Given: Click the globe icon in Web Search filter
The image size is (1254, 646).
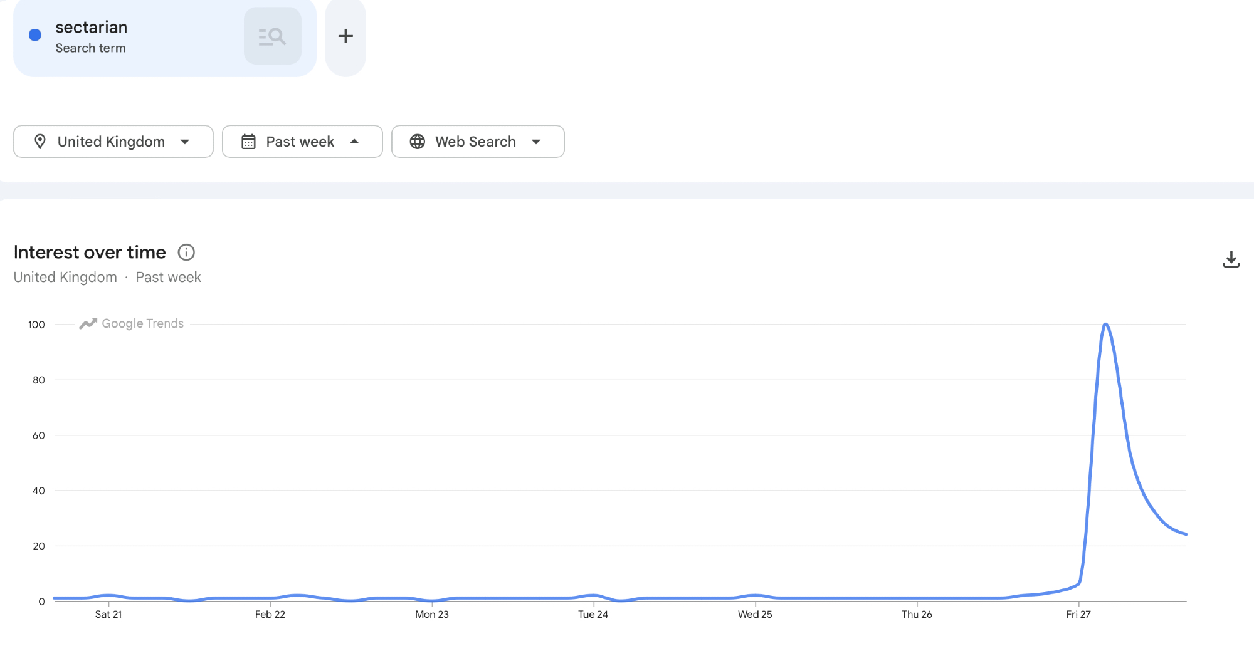Looking at the screenshot, I should [418, 142].
